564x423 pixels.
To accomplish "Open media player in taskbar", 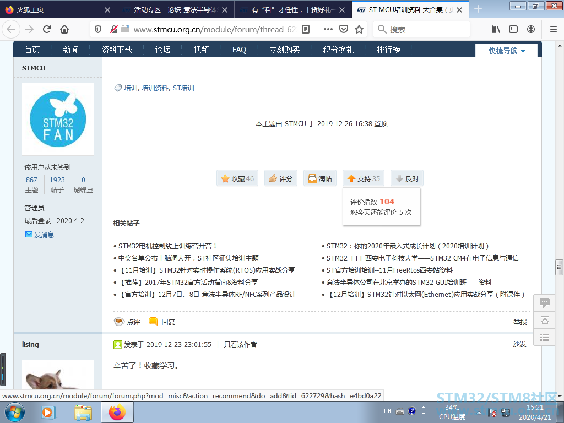I will [x=47, y=412].
